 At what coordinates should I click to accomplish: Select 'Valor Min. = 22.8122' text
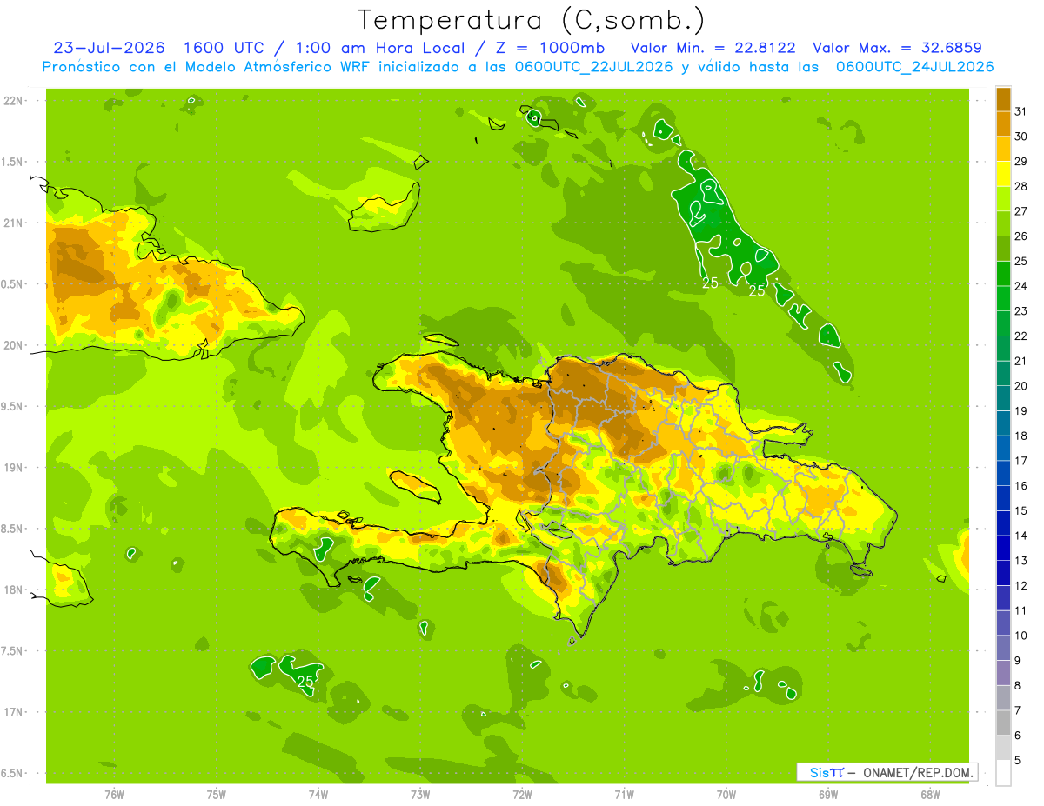pyautogui.click(x=713, y=48)
